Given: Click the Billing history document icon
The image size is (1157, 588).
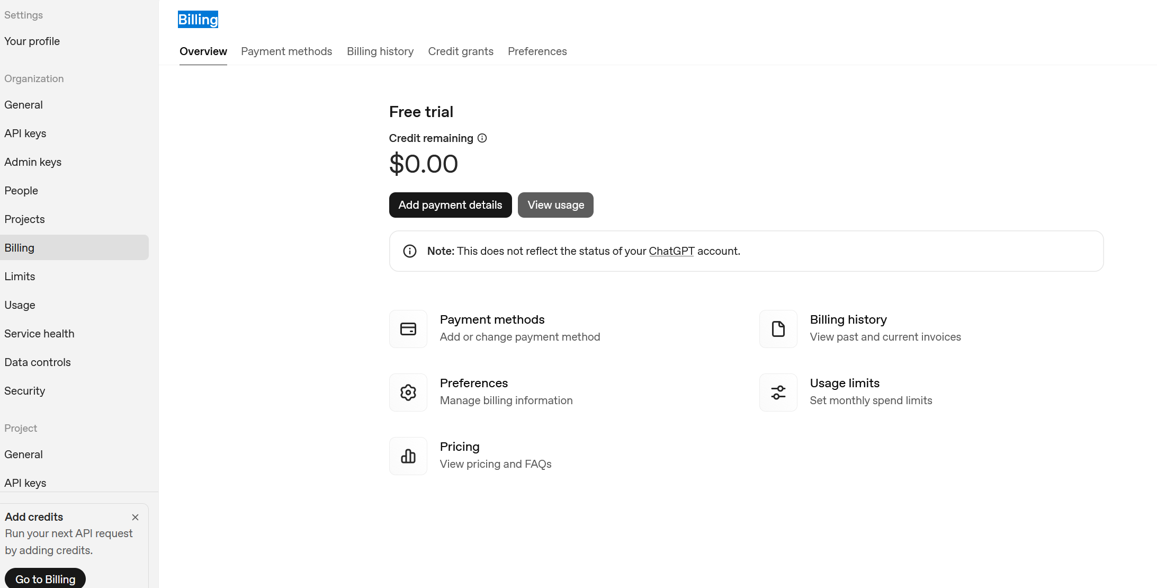Looking at the screenshot, I should [x=778, y=329].
